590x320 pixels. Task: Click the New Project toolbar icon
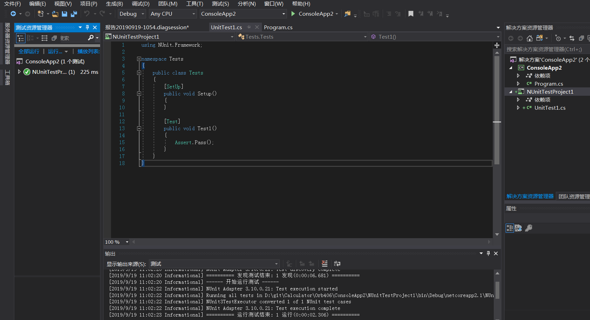point(40,14)
